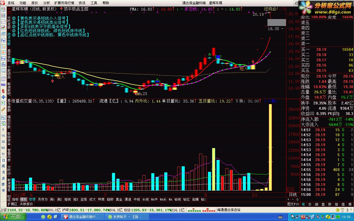Select the 周 weekly period button

point(3,166)
